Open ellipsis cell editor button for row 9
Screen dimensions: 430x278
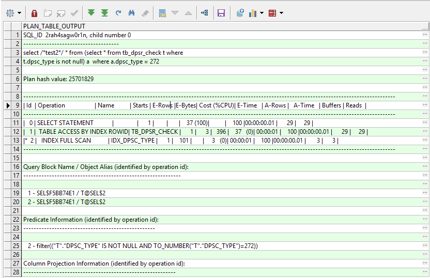425,105
